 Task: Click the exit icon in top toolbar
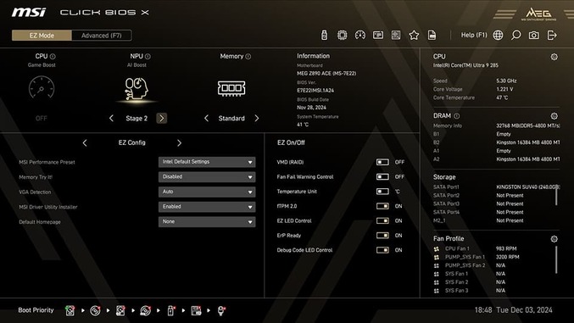(x=552, y=35)
